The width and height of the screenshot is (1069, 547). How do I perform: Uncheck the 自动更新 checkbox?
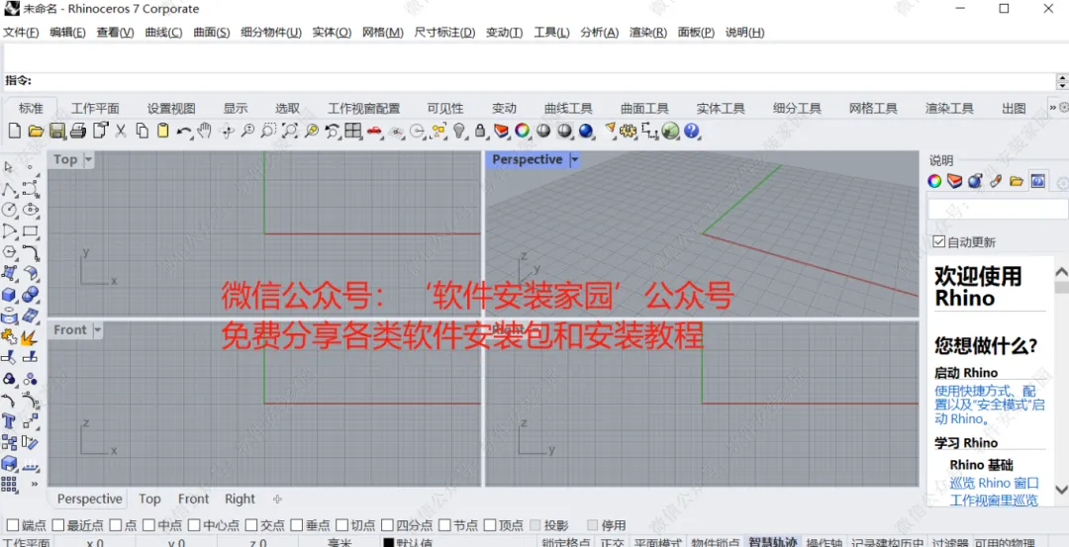[938, 241]
